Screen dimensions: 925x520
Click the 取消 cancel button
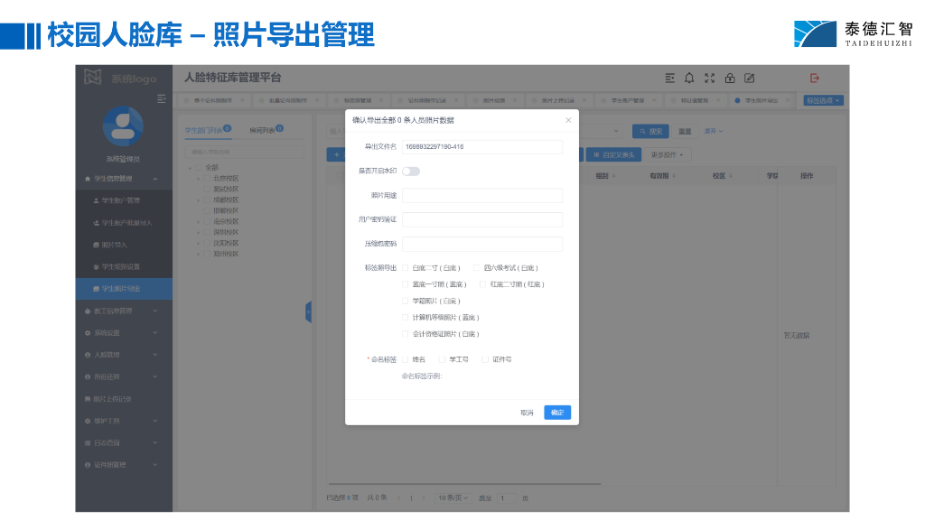click(527, 413)
